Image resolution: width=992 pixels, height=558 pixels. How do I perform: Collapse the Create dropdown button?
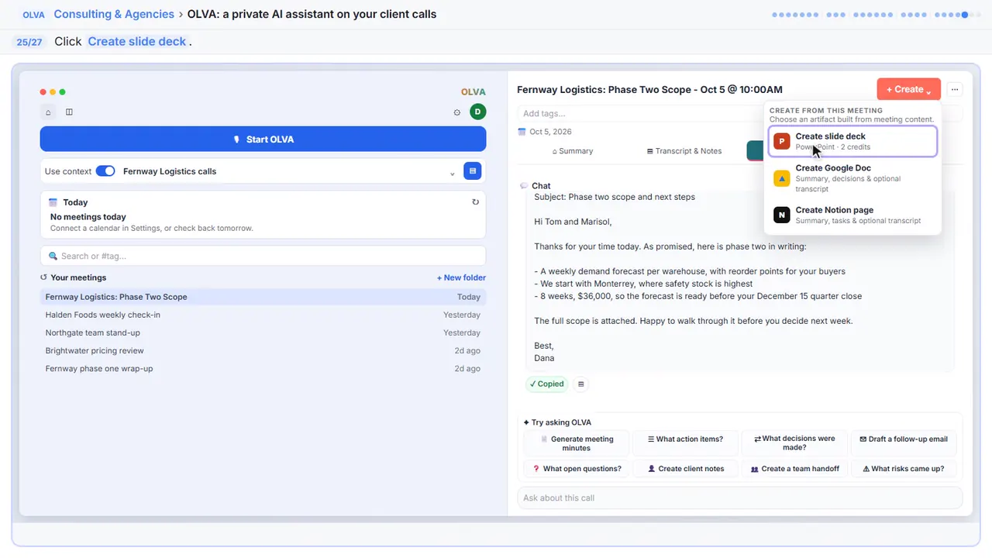[x=909, y=90]
